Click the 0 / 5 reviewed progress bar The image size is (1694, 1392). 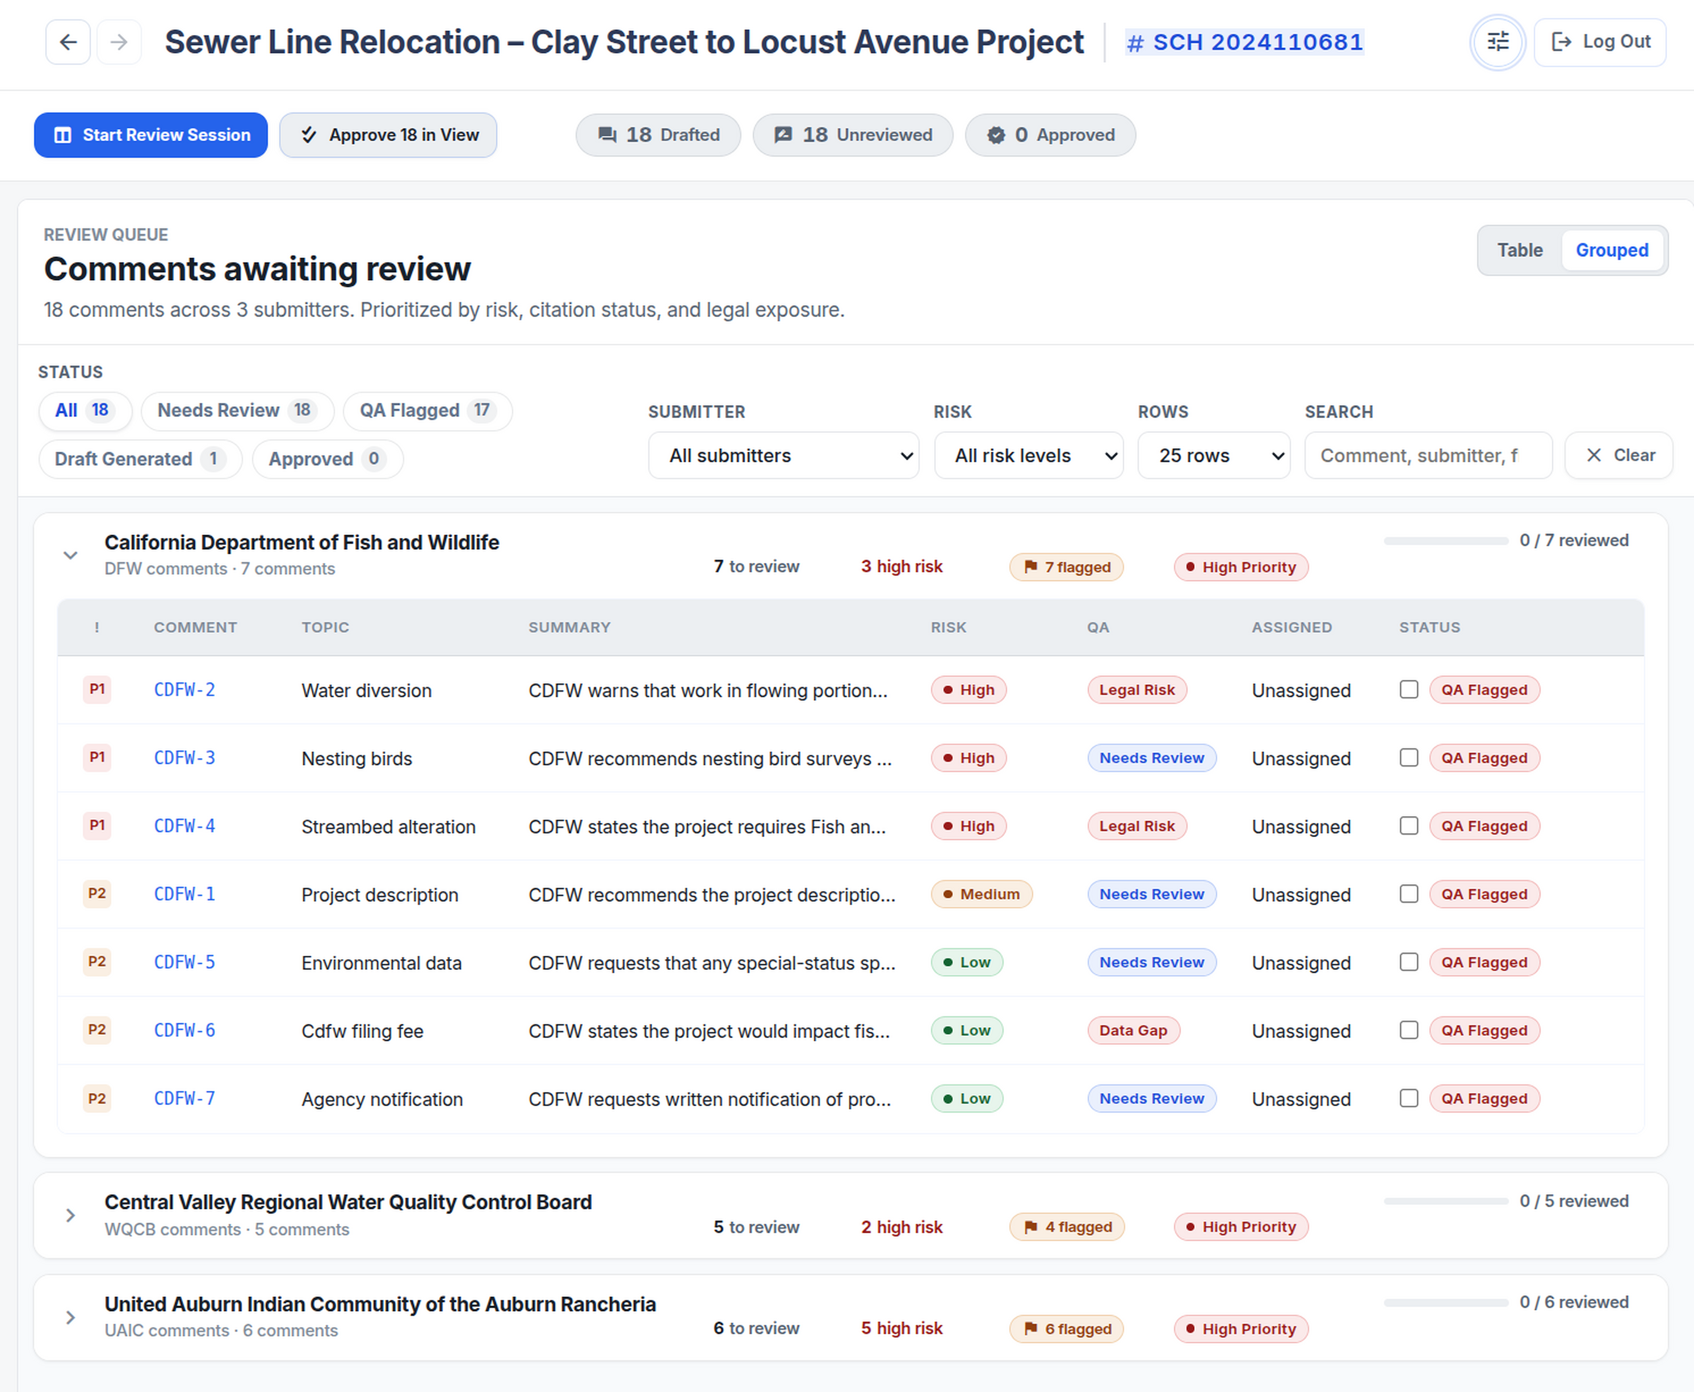click(1445, 1201)
